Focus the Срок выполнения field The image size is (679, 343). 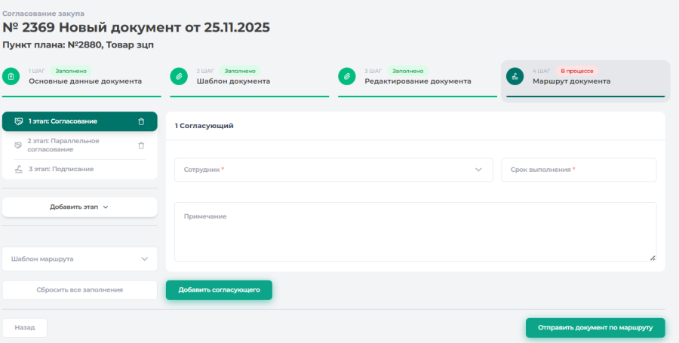[x=578, y=170]
